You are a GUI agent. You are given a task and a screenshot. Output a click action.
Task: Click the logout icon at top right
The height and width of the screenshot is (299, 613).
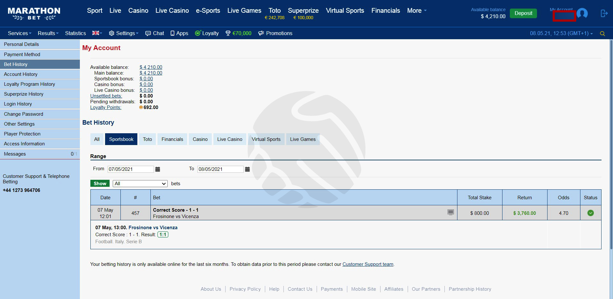coord(604,13)
